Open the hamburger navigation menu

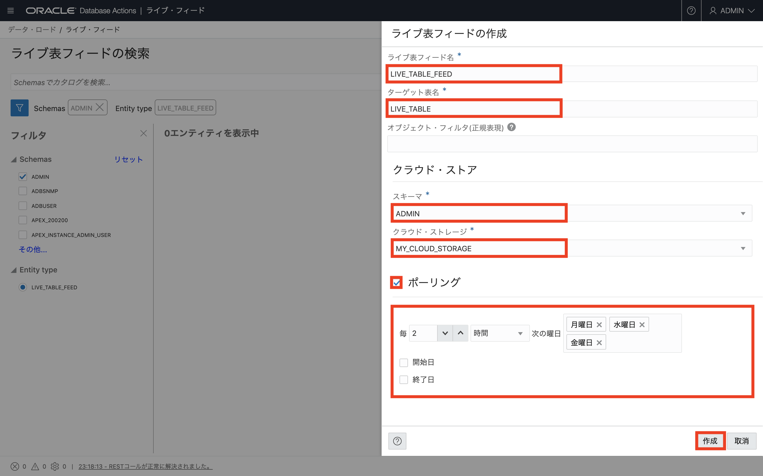10,11
